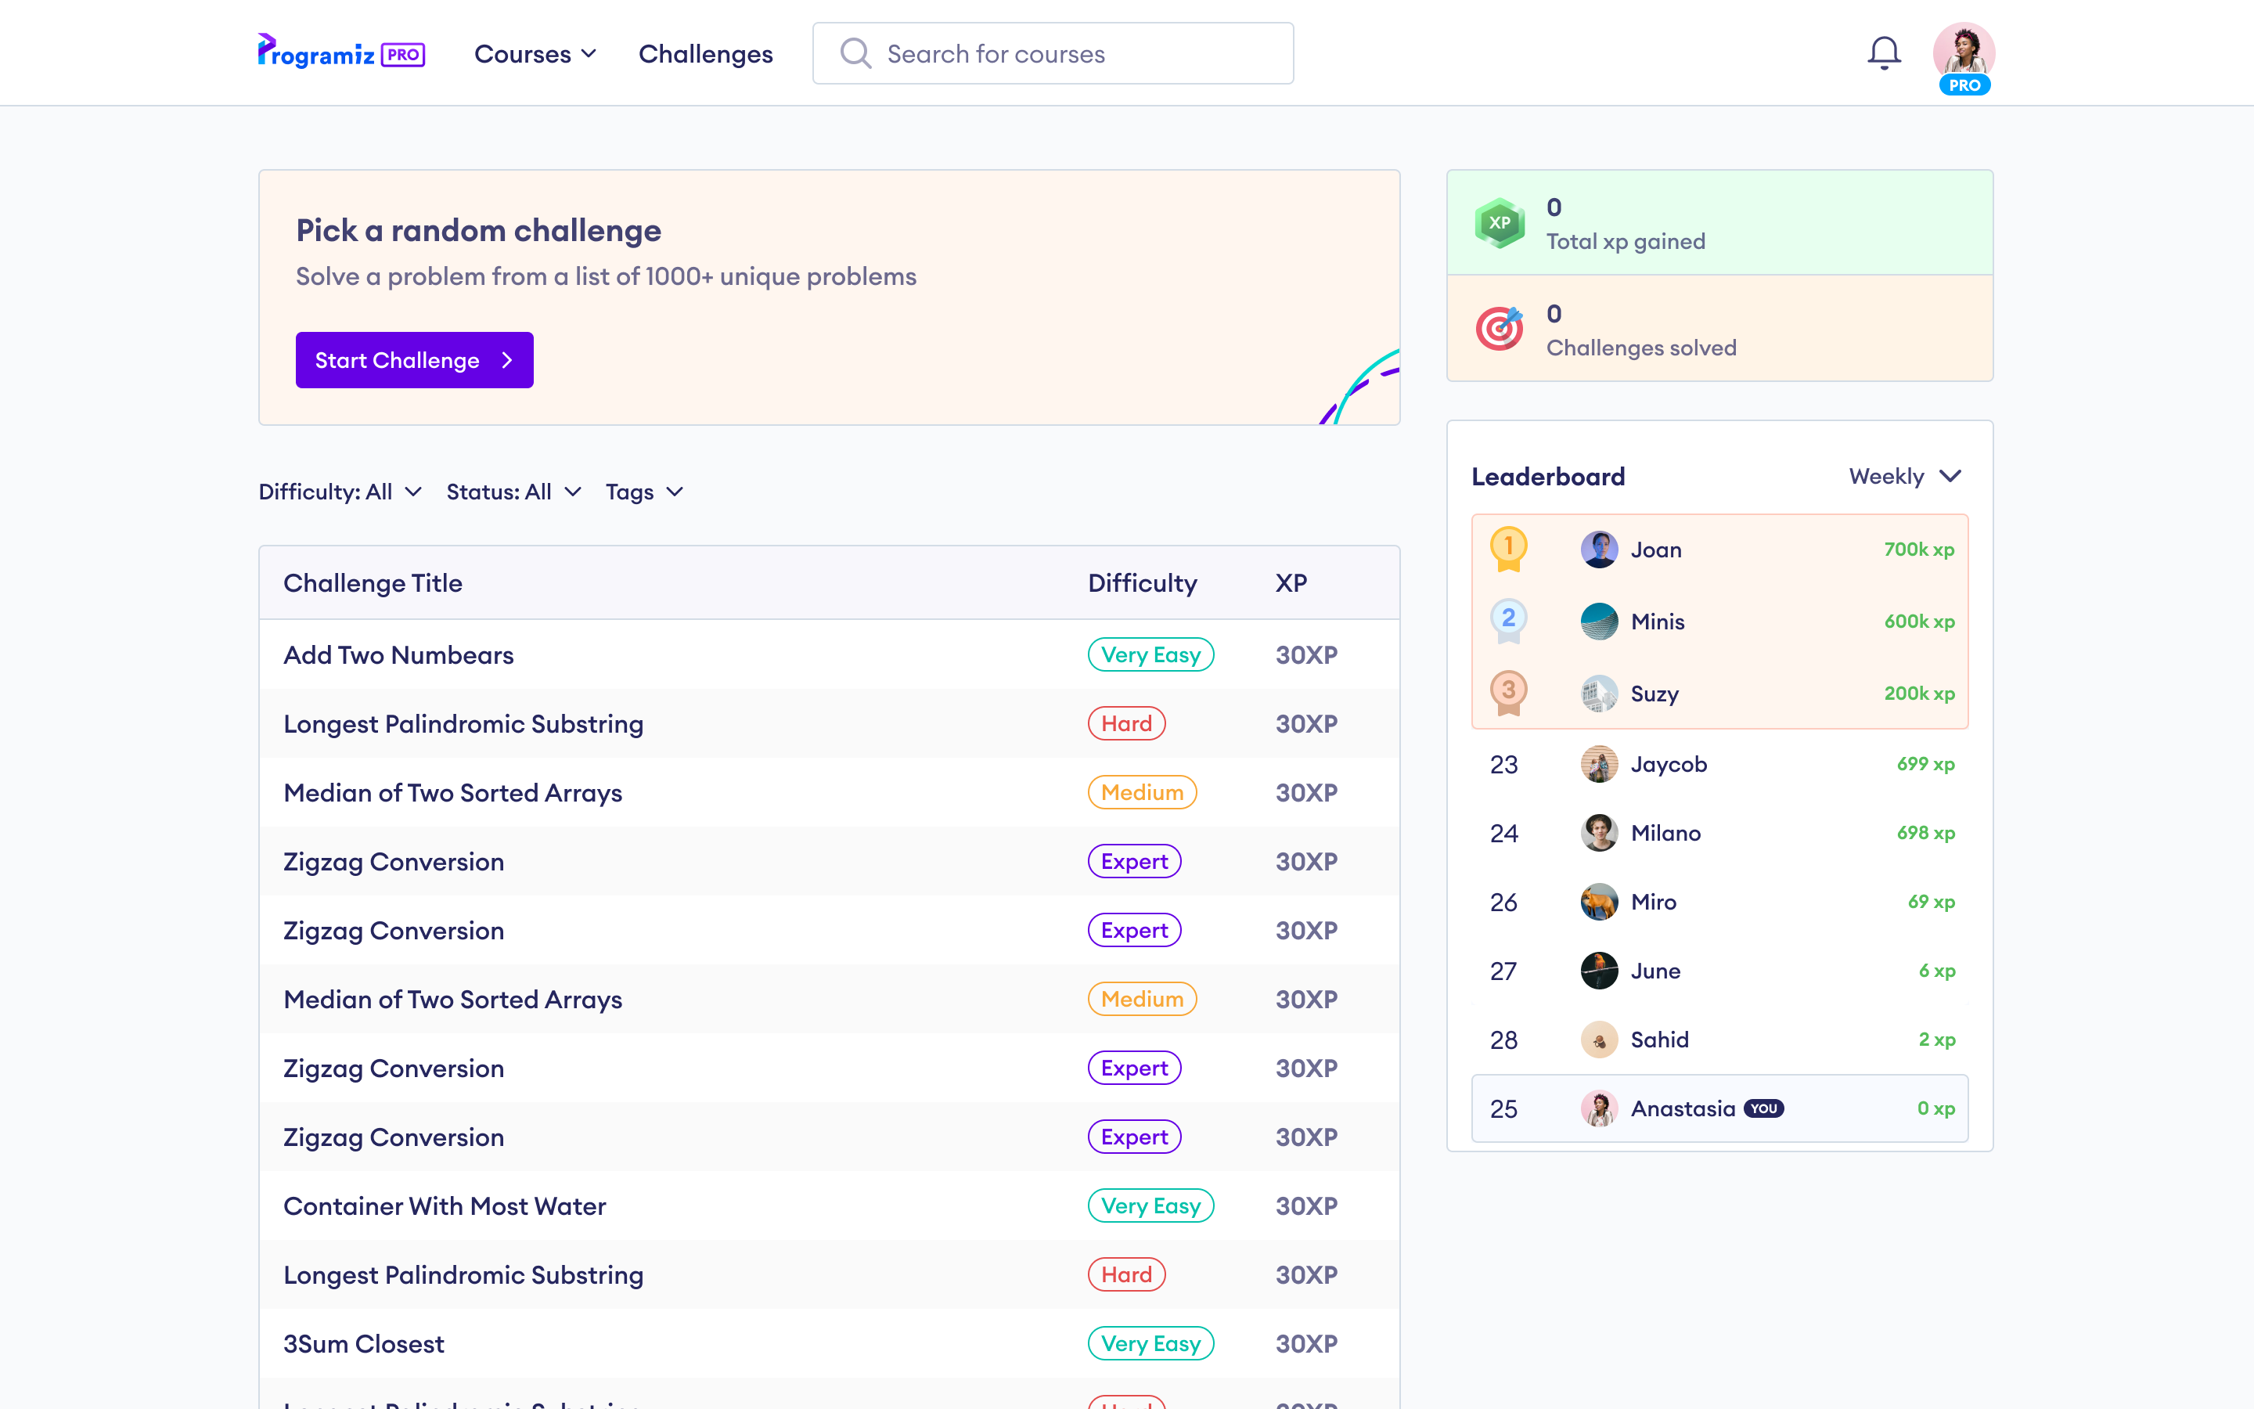Click the YOU badge next to Anastasia
Screen dimensions: 2254x1409
pyautogui.click(x=1764, y=1109)
